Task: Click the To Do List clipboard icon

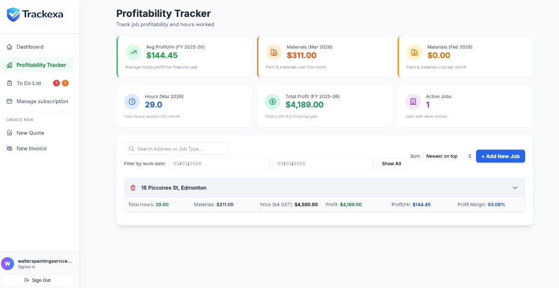Action: (10, 83)
